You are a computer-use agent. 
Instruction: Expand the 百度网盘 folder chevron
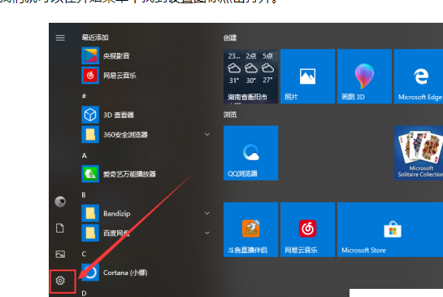coord(207,233)
